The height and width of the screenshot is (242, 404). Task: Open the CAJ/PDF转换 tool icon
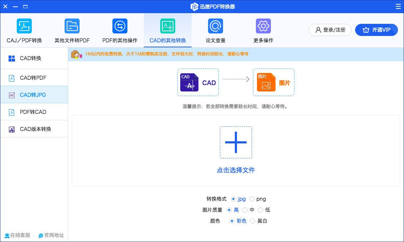tap(24, 26)
